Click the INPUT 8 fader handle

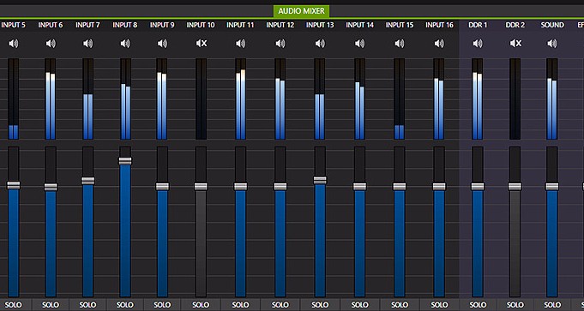tap(125, 161)
